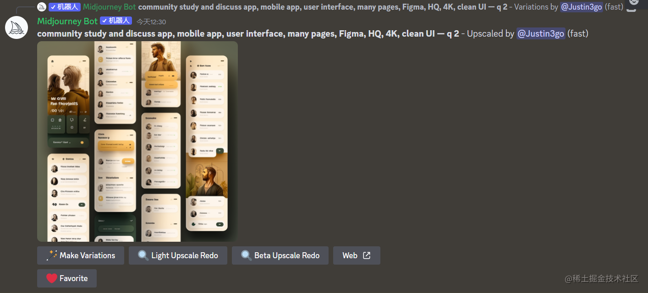Click the Make Variations button label
648x293 pixels.
(87, 255)
